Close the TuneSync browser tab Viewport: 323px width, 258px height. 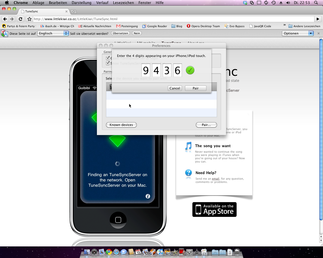[66, 11]
